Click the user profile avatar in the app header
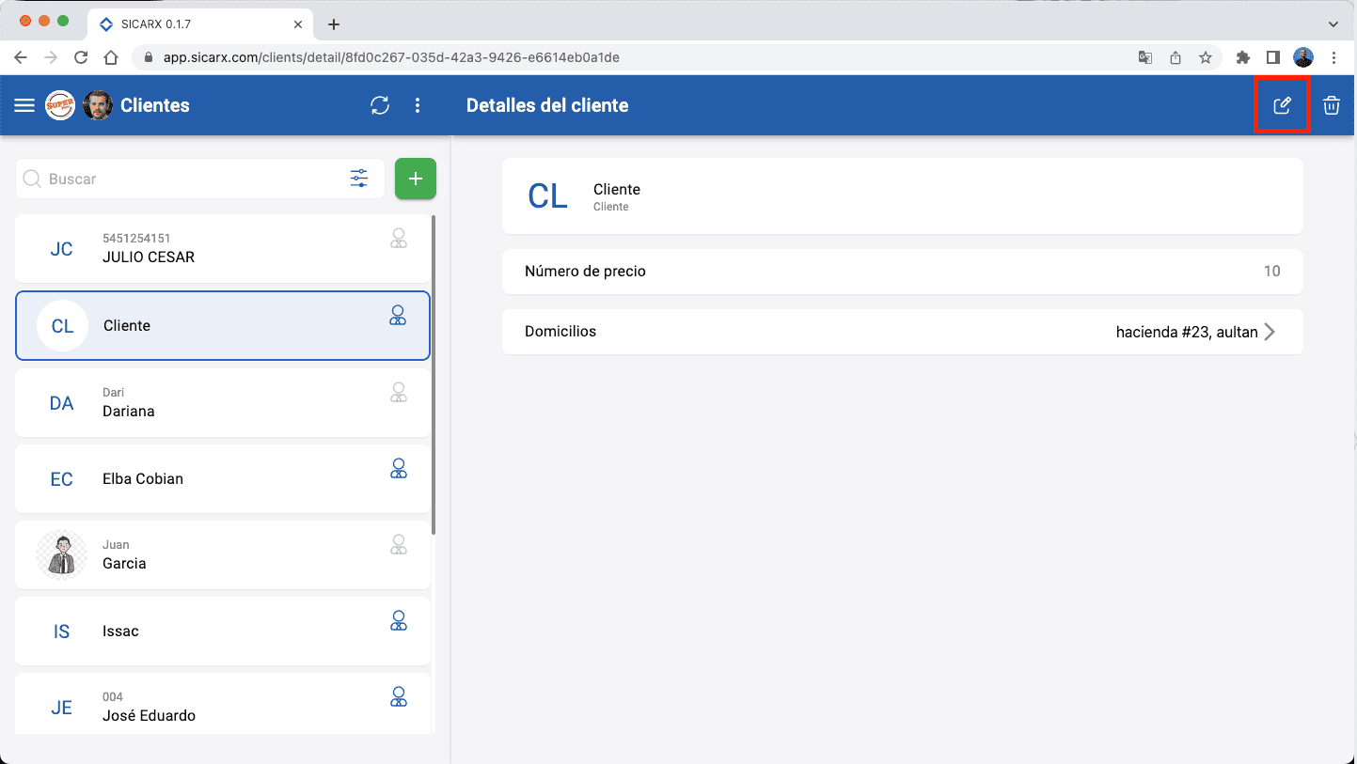This screenshot has height=764, width=1357. (x=98, y=105)
